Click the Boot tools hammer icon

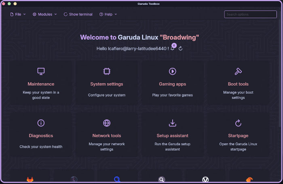pyautogui.click(x=238, y=71)
